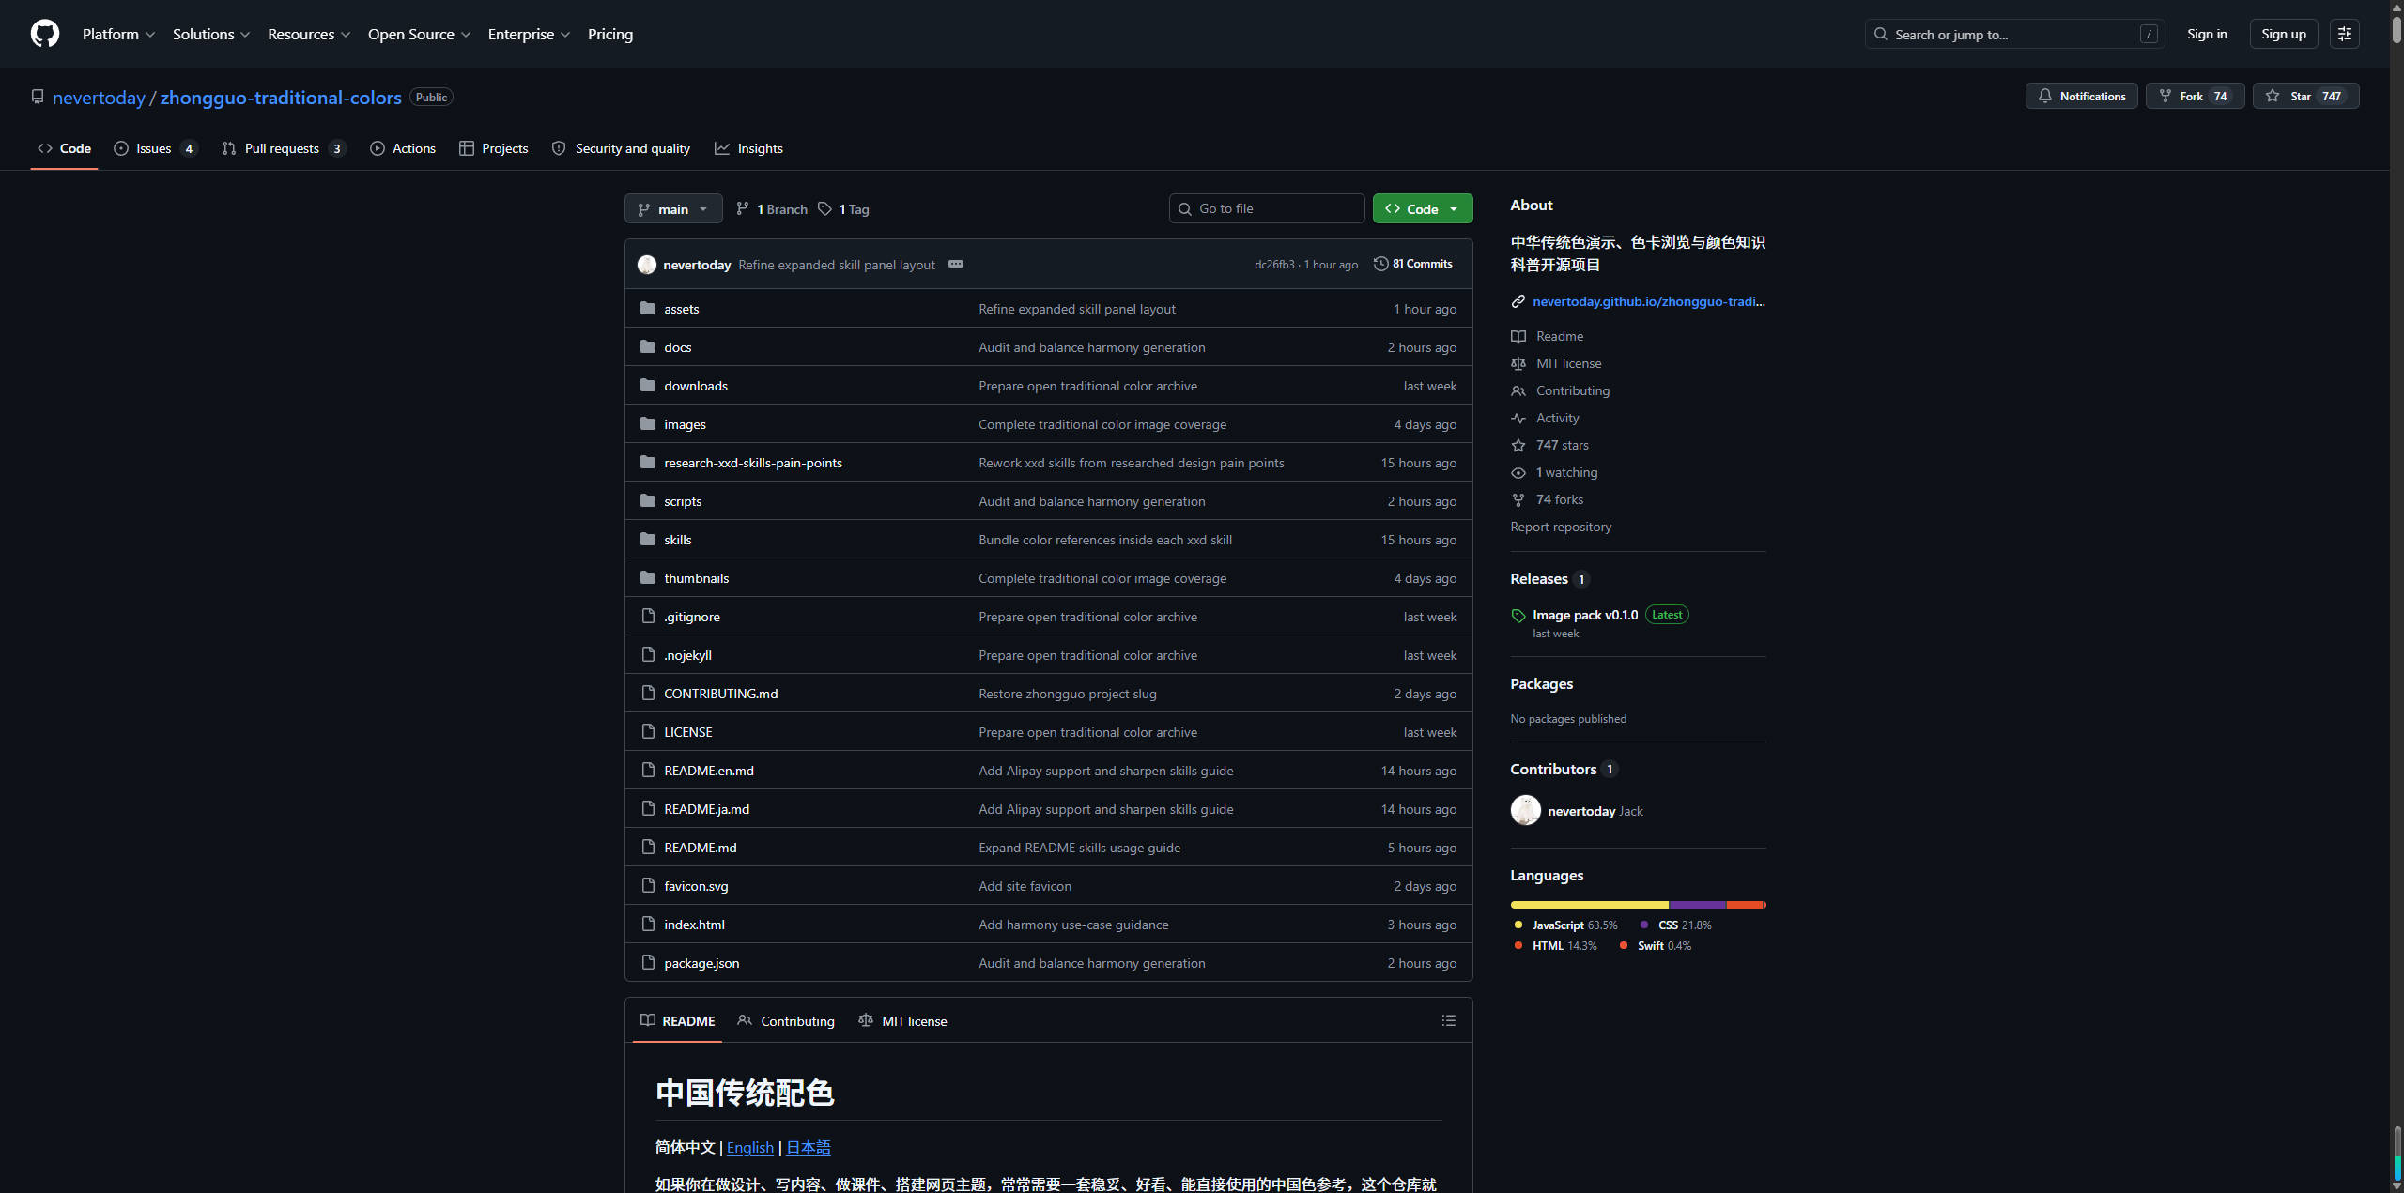The height and width of the screenshot is (1193, 2404).
Task: Switch to the Pull requests tab
Action: click(x=285, y=148)
